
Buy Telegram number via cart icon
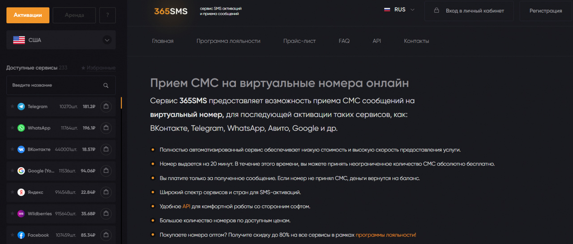click(106, 106)
